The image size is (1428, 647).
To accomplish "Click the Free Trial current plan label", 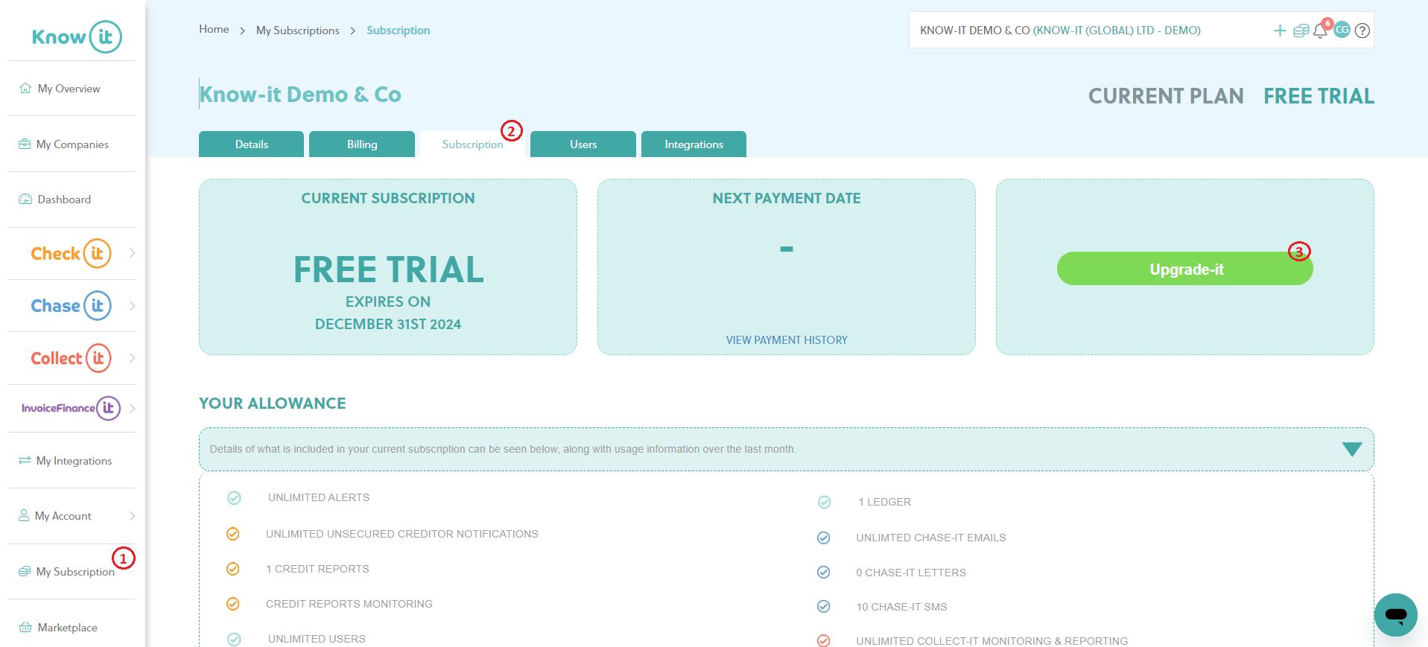I will coord(1318,96).
